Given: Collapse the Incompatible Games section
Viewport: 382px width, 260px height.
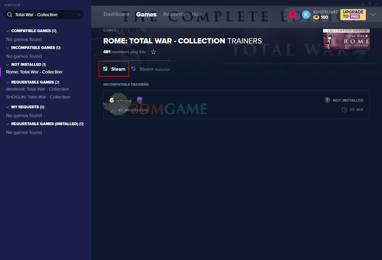Looking at the screenshot, I should pos(8,48).
